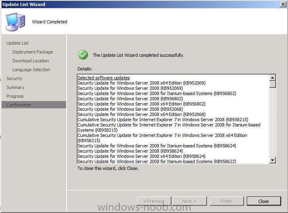Select the Update List step

point(17,43)
